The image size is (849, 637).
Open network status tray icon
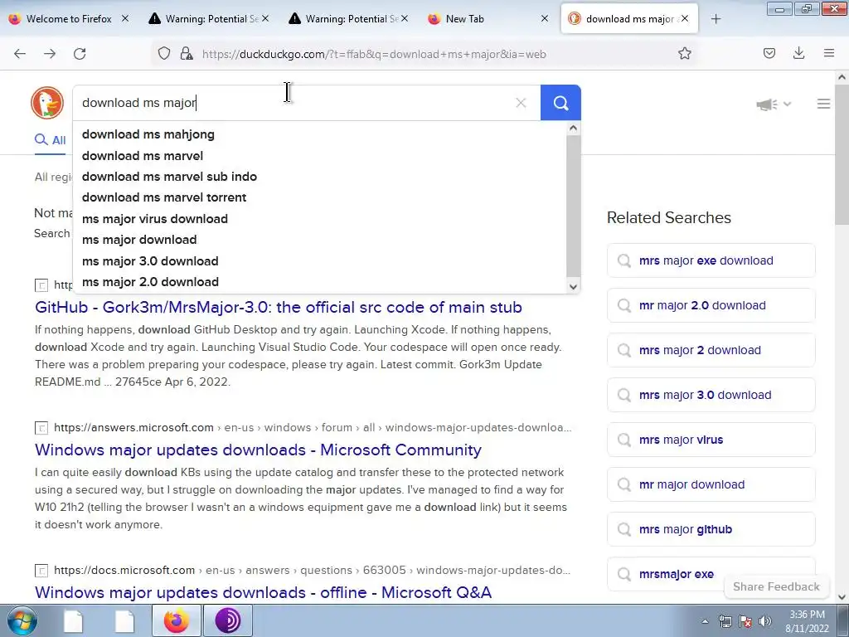(725, 621)
